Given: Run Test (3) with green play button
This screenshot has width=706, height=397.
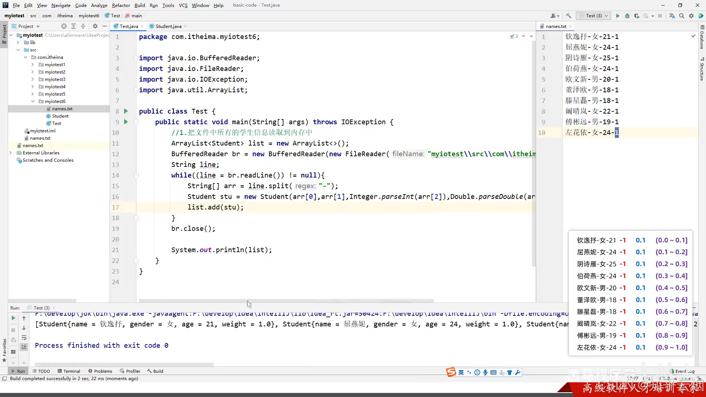Looking at the screenshot, I should pyautogui.click(x=618, y=16).
